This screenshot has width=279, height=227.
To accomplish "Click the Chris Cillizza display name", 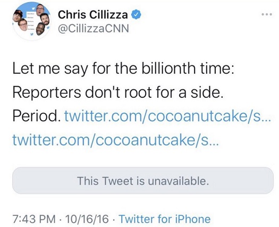I will point(92,14).
